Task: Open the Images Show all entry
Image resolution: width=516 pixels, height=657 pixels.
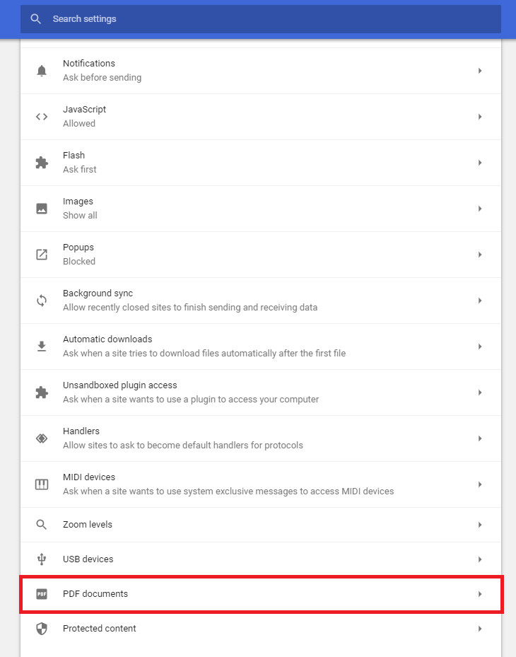Action: tap(261, 209)
